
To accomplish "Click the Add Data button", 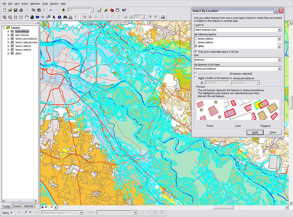I will 63,10.
